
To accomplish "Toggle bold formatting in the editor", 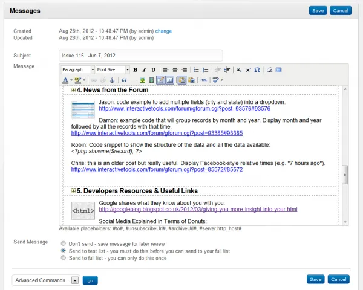I will (136, 70).
